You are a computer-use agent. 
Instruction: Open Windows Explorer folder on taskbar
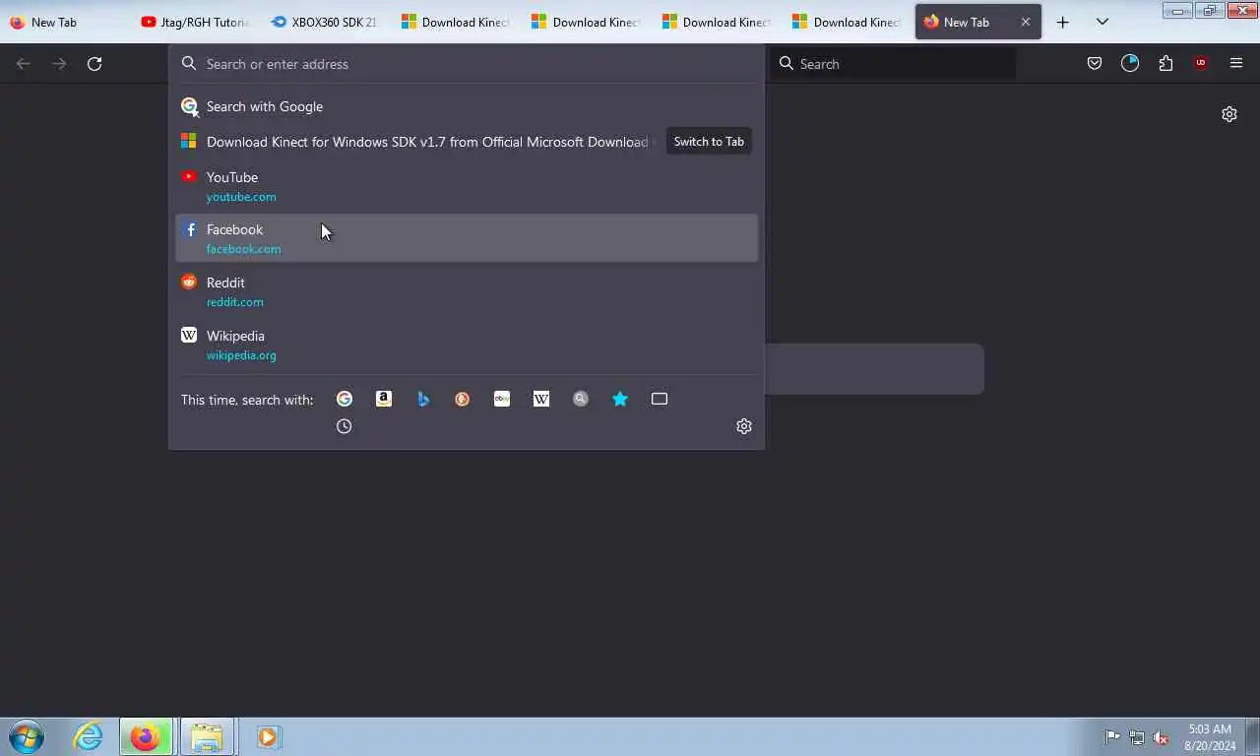[x=207, y=736]
